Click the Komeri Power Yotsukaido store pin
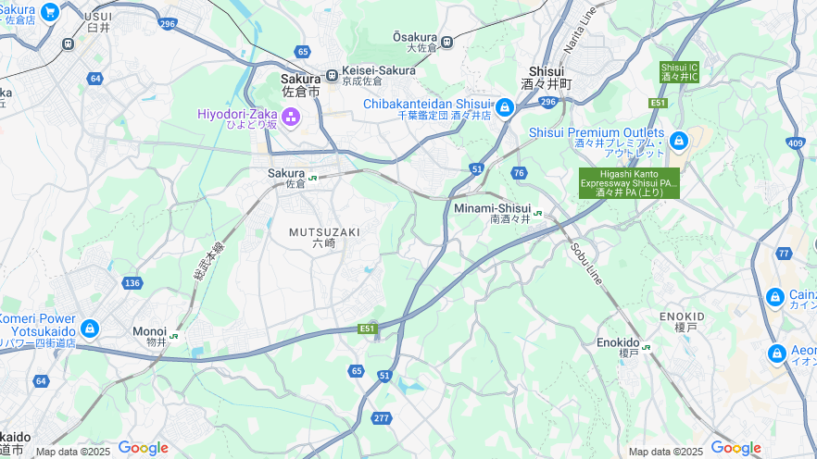Screen dimensions: 817x459 pos(90,329)
